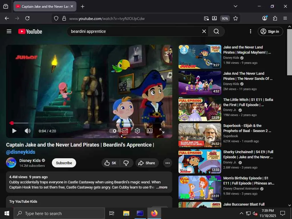This screenshot has width=292, height=219.
Task: Open the Disney Kids channel name
Action: coord(30,161)
